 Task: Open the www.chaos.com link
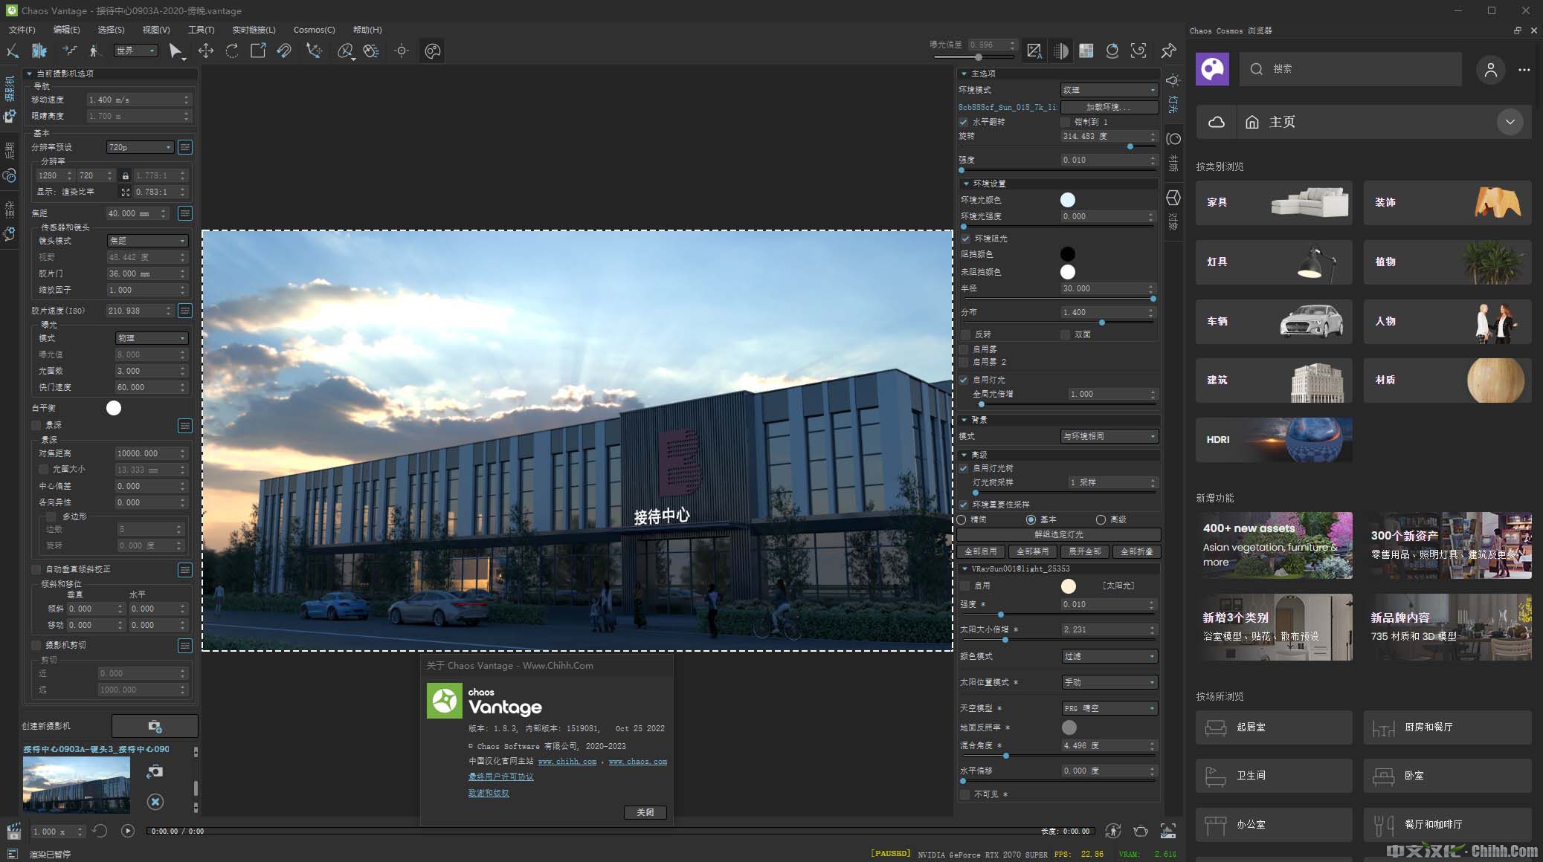[637, 762]
